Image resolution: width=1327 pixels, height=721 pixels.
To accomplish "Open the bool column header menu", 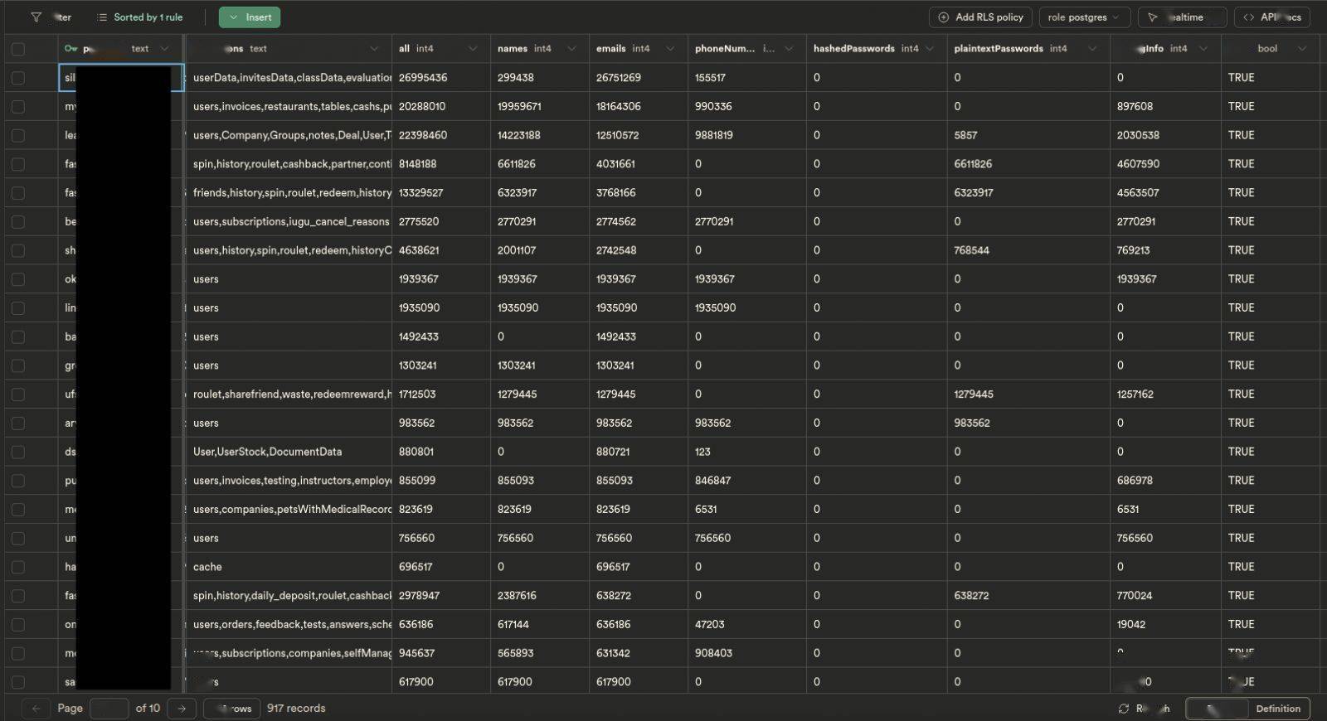I will tap(1302, 49).
